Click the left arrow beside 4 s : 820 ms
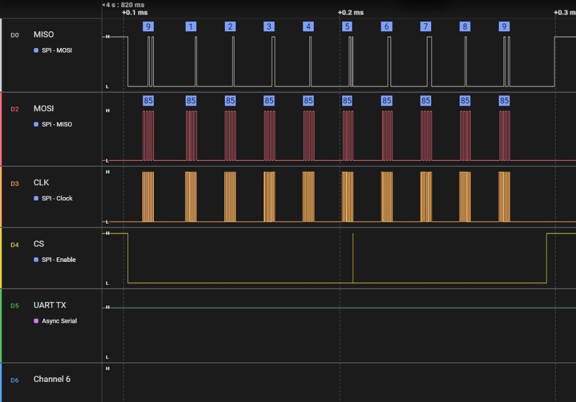The height and width of the screenshot is (402, 576). [104, 4]
